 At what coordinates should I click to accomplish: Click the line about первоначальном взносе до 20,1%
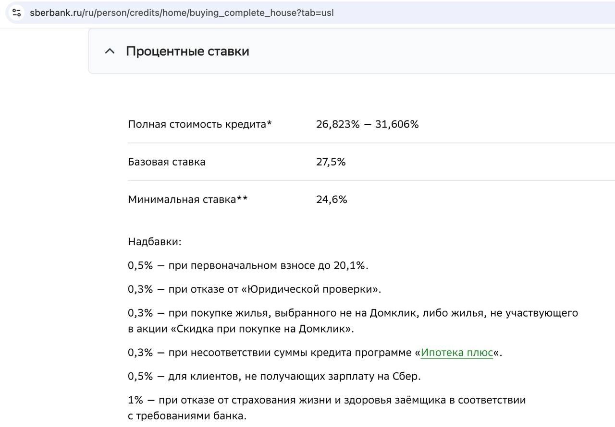coord(248,265)
